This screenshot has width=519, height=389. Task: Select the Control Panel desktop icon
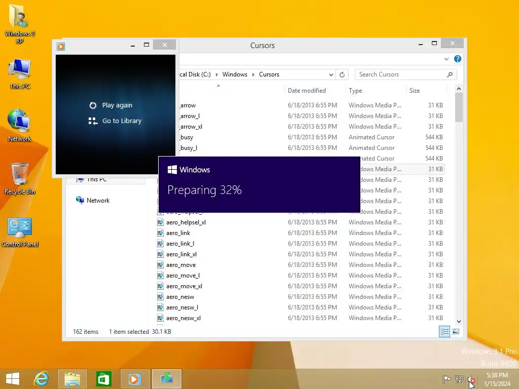[20, 232]
